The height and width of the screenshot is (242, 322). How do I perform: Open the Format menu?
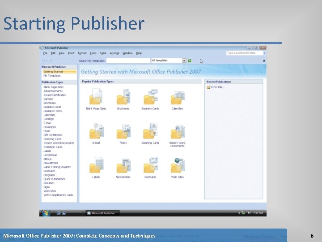82,53
